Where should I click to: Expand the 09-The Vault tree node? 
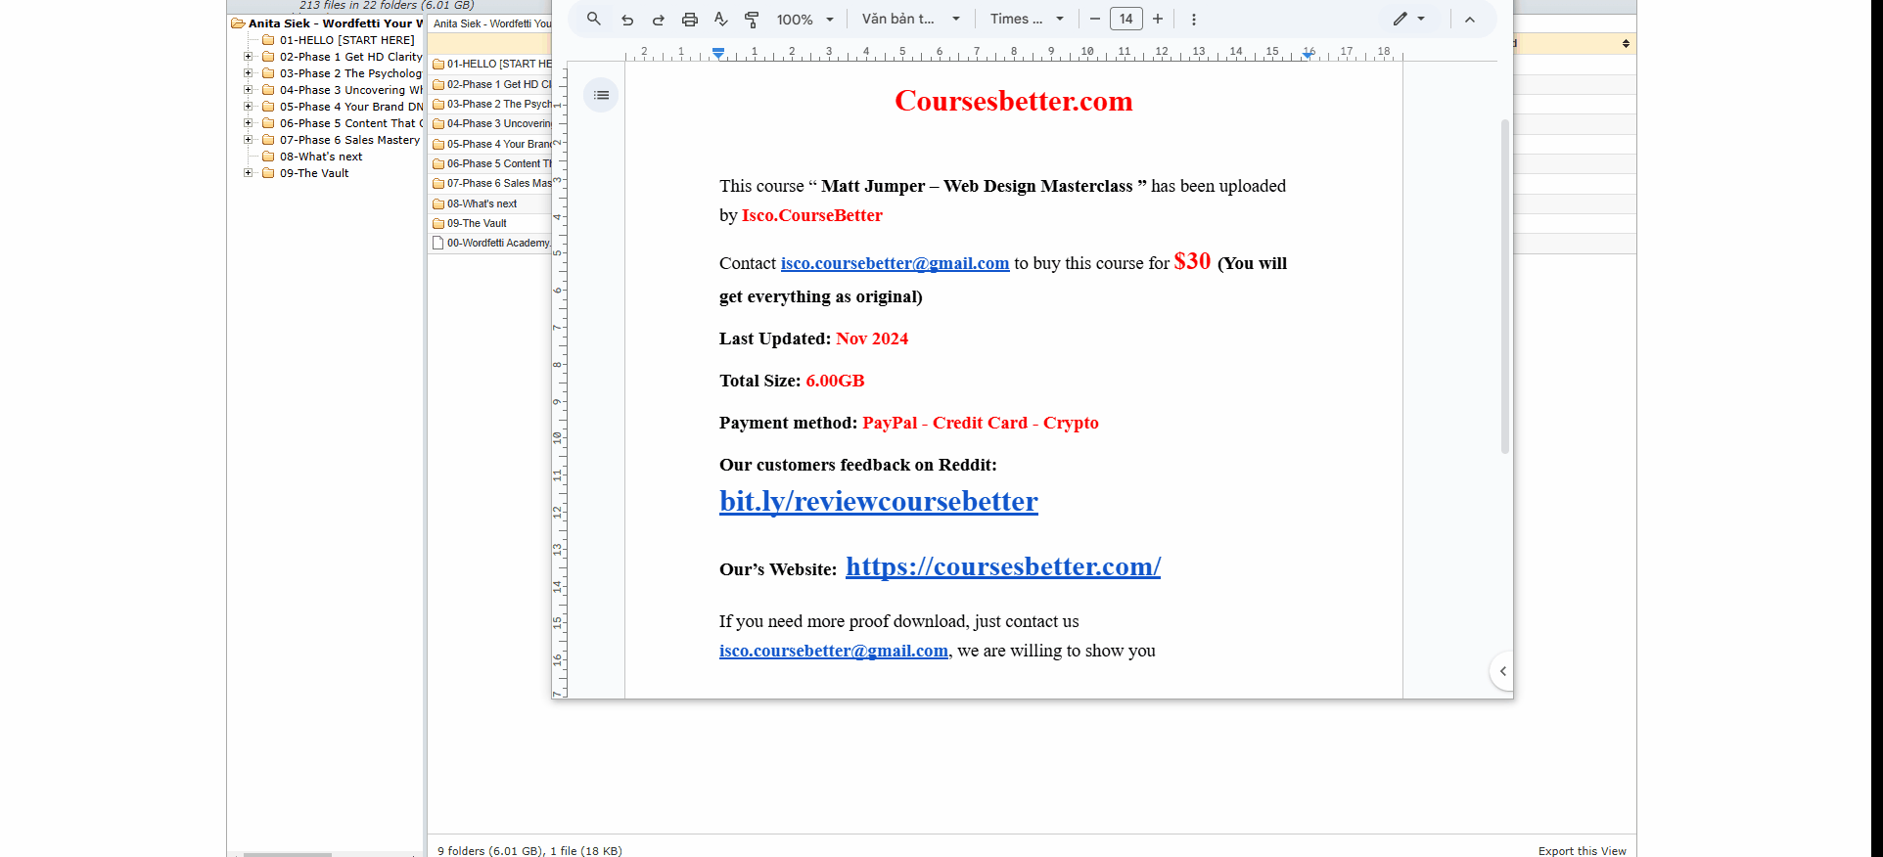pyautogui.click(x=249, y=173)
